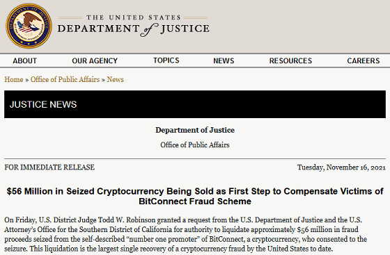The height and width of the screenshot is (255, 390).
Task: Select the TOPICS navigation item
Action: (x=166, y=60)
